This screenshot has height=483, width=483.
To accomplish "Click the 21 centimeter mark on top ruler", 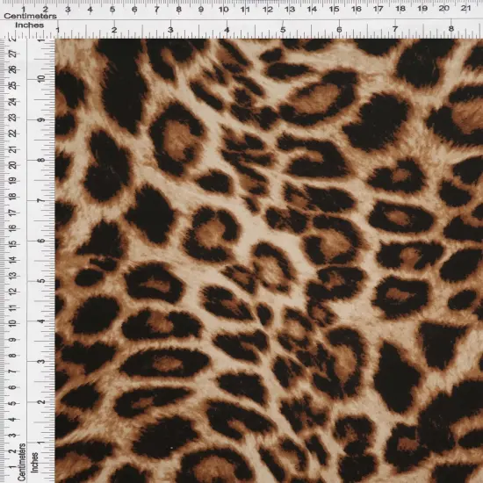I will pyautogui.click(x=465, y=8).
